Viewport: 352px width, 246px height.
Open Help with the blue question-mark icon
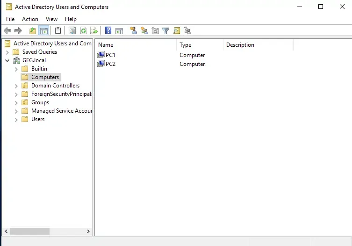pos(108,30)
